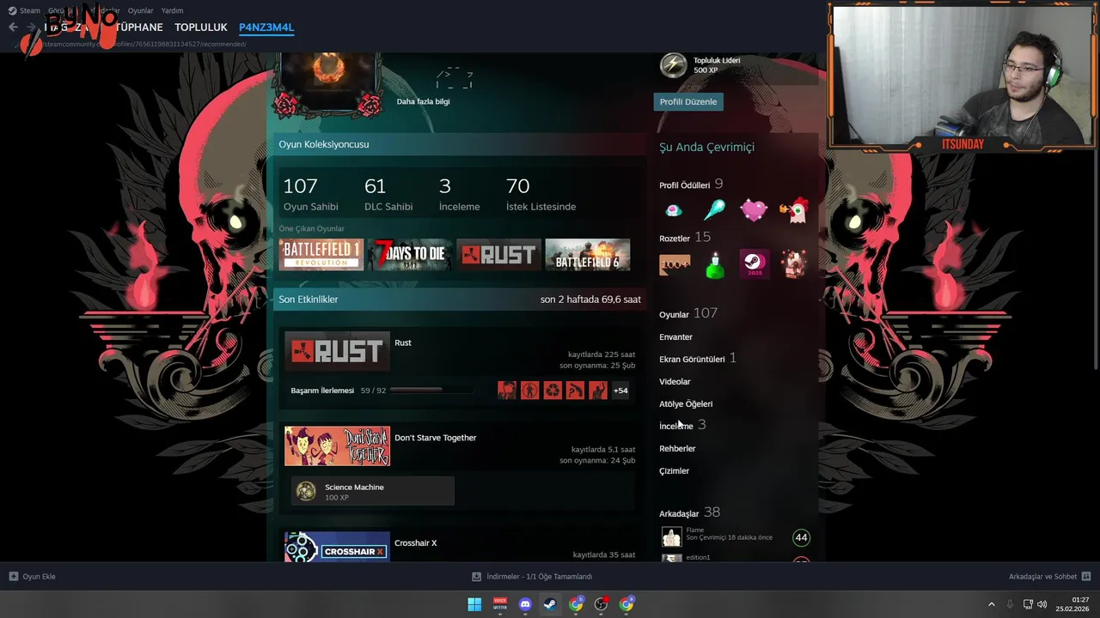Open the Envanter link
This screenshot has height=618, width=1100.
675,337
